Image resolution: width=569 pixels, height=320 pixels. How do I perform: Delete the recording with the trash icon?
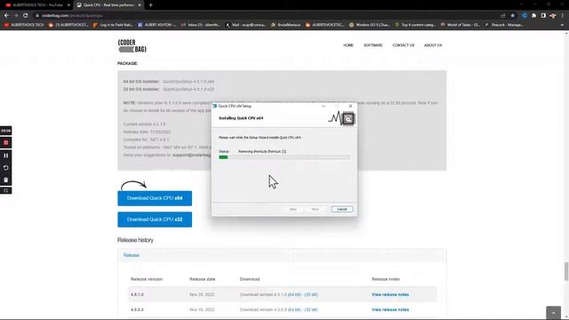tap(6, 180)
